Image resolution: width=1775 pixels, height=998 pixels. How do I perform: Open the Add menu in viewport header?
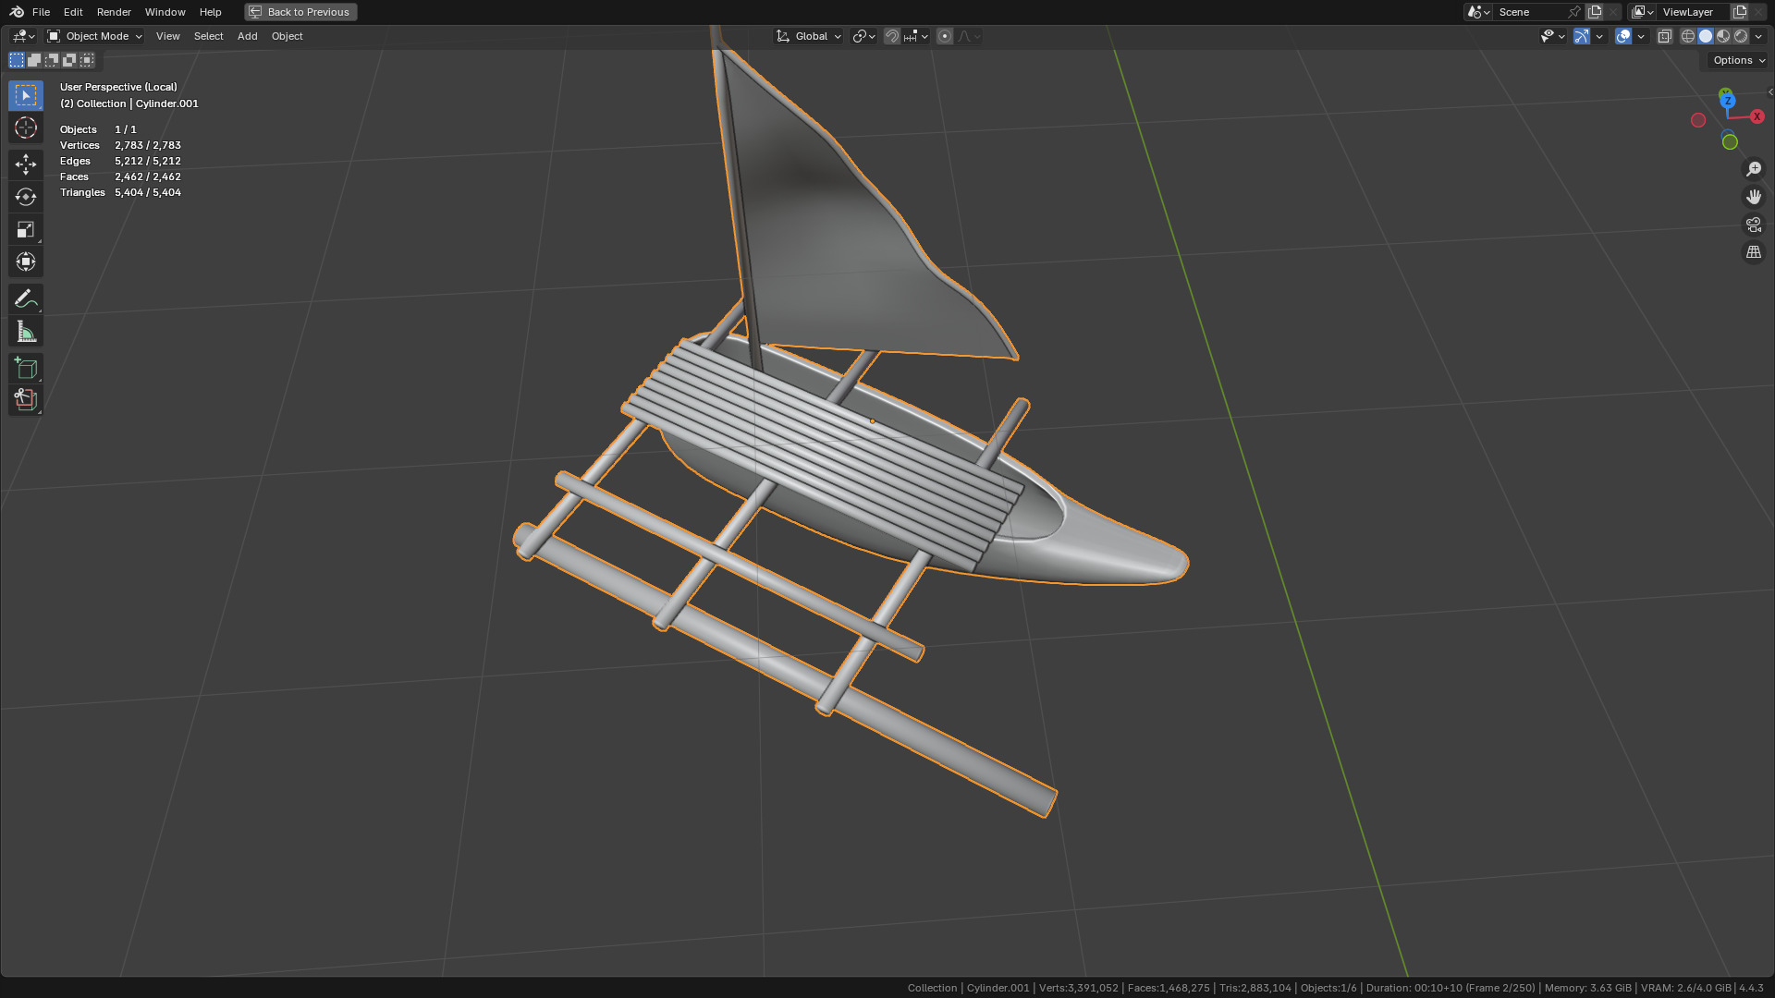point(247,36)
